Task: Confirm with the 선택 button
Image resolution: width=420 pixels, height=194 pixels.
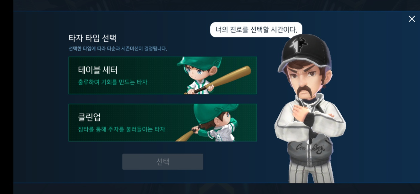Action: (x=163, y=162)
